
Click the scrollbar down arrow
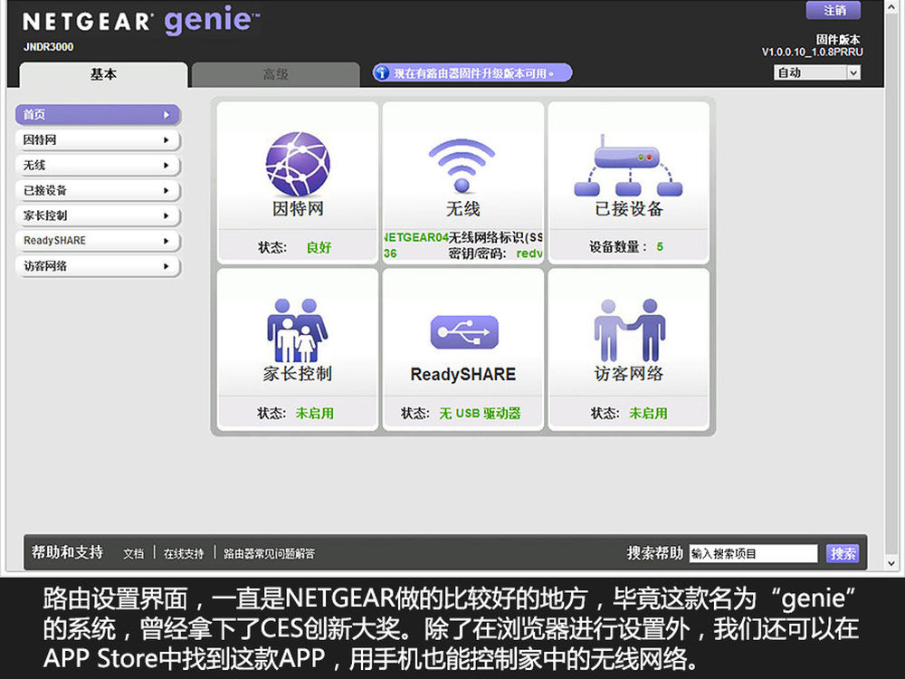(x=891, y=562)
